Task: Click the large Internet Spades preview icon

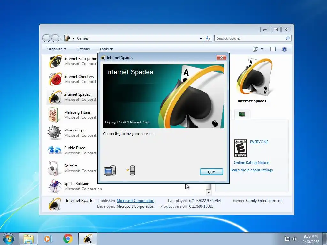Action: point(255,77)
